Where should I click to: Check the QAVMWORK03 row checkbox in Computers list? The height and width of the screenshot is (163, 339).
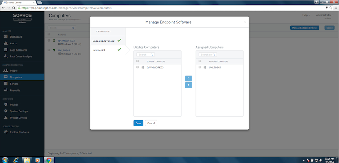pos(49,40)
